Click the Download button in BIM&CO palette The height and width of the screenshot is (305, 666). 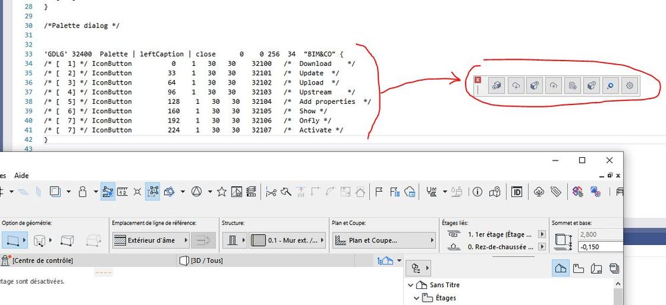pyautogui.click(x=496, y=85)
